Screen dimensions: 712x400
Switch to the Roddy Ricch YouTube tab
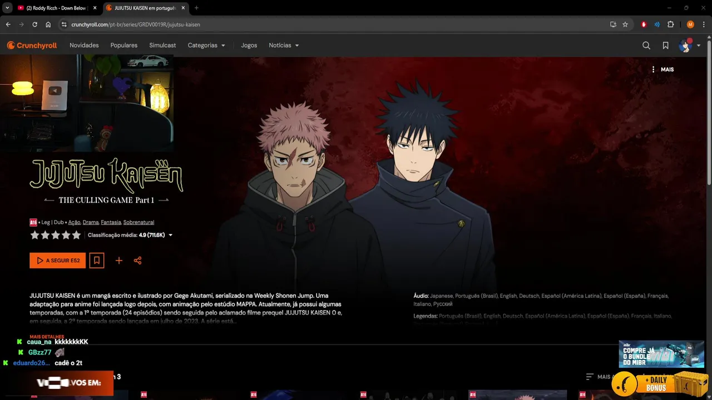tap(57, 8)
